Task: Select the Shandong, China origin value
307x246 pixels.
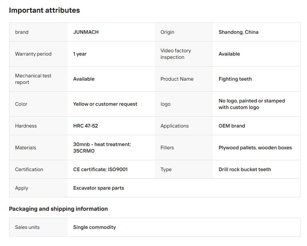Action: coord(238,32)
